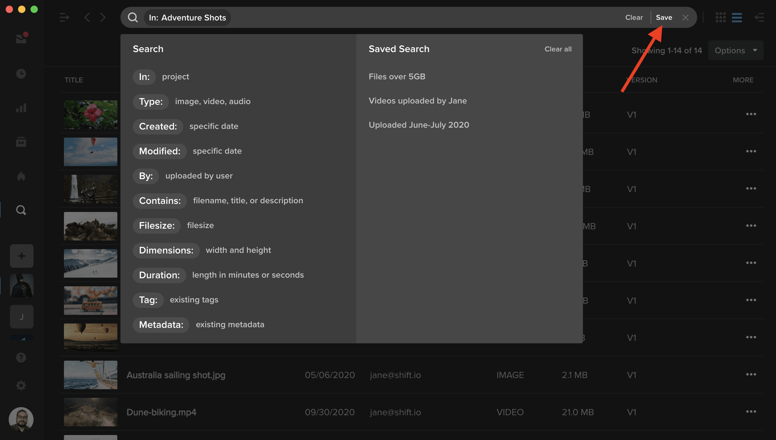Open the recent activity clock icon
The image size is (776, 440).
(x=21, y=73)
